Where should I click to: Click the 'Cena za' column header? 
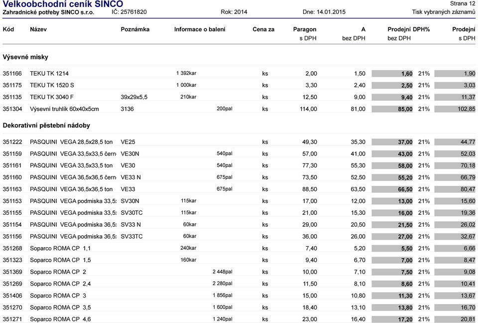coord(263,29)
